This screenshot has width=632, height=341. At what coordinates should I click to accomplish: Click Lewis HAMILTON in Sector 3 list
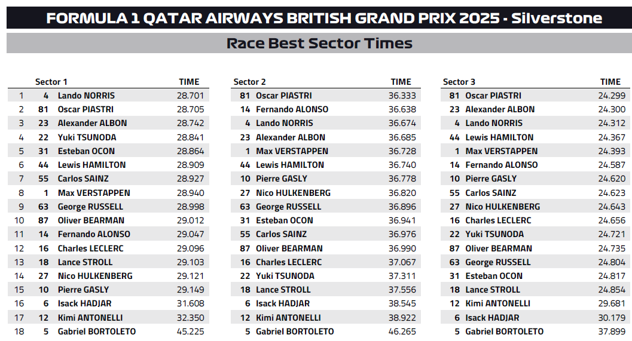click(499, 137)
